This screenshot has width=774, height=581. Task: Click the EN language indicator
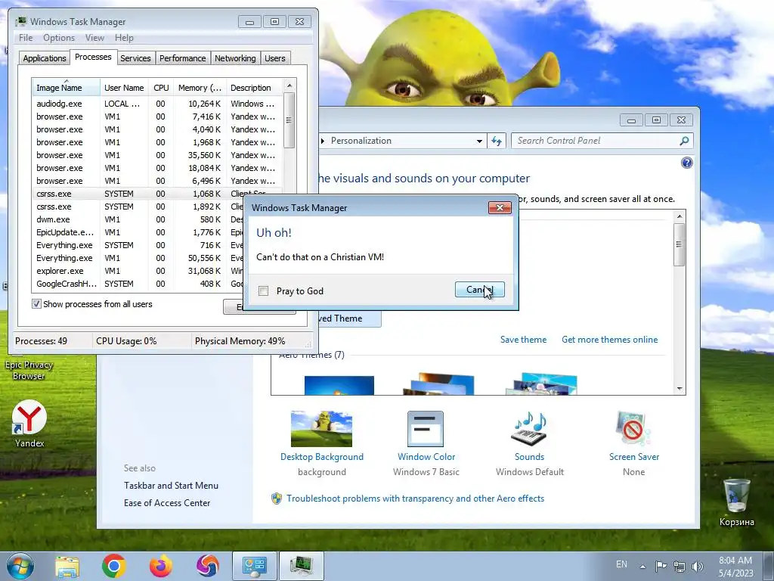coord(621,564)
